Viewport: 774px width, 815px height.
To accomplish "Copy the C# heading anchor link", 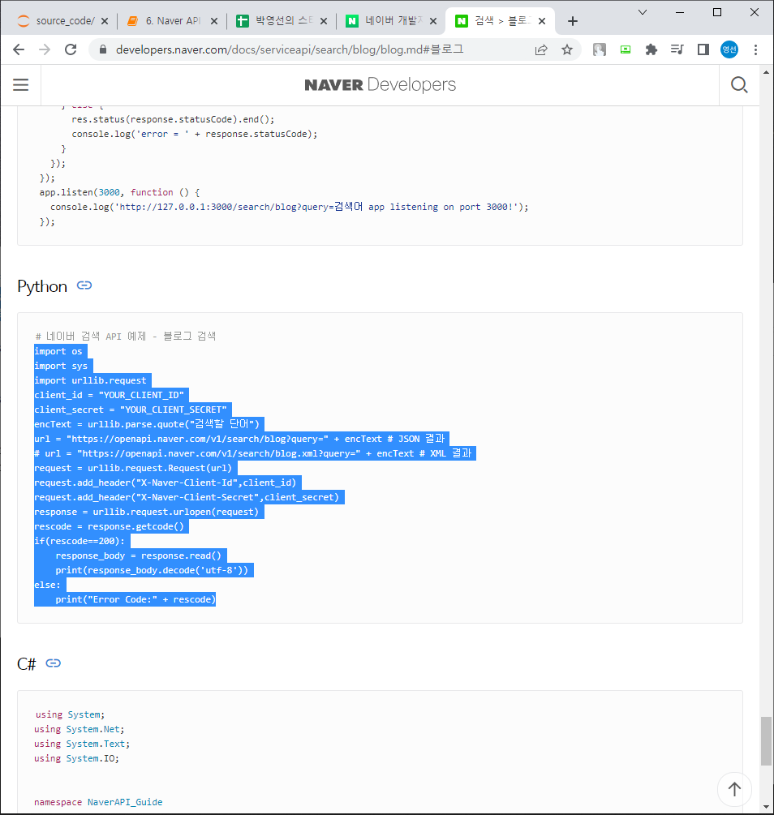I will click(x=53, y=663).
